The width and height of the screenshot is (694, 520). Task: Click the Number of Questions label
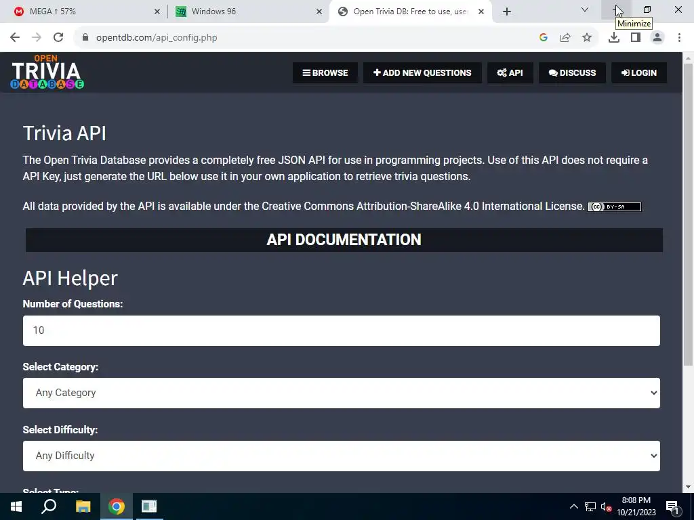(73, 304)
